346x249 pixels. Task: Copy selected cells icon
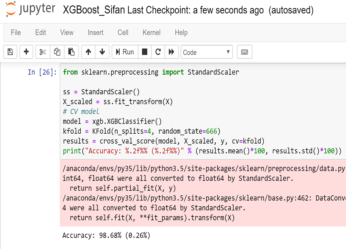[57, 52]
